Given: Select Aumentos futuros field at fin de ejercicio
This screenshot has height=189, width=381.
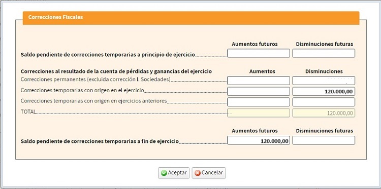Looking at the screenshot, I should click(x=259, y=140).
